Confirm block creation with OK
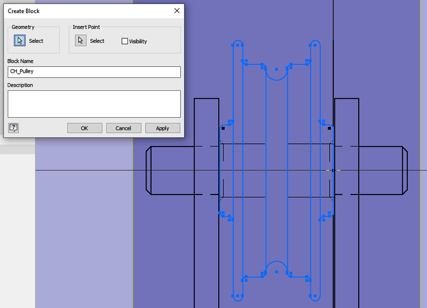The image size is (427, 308). coord(85,128)
